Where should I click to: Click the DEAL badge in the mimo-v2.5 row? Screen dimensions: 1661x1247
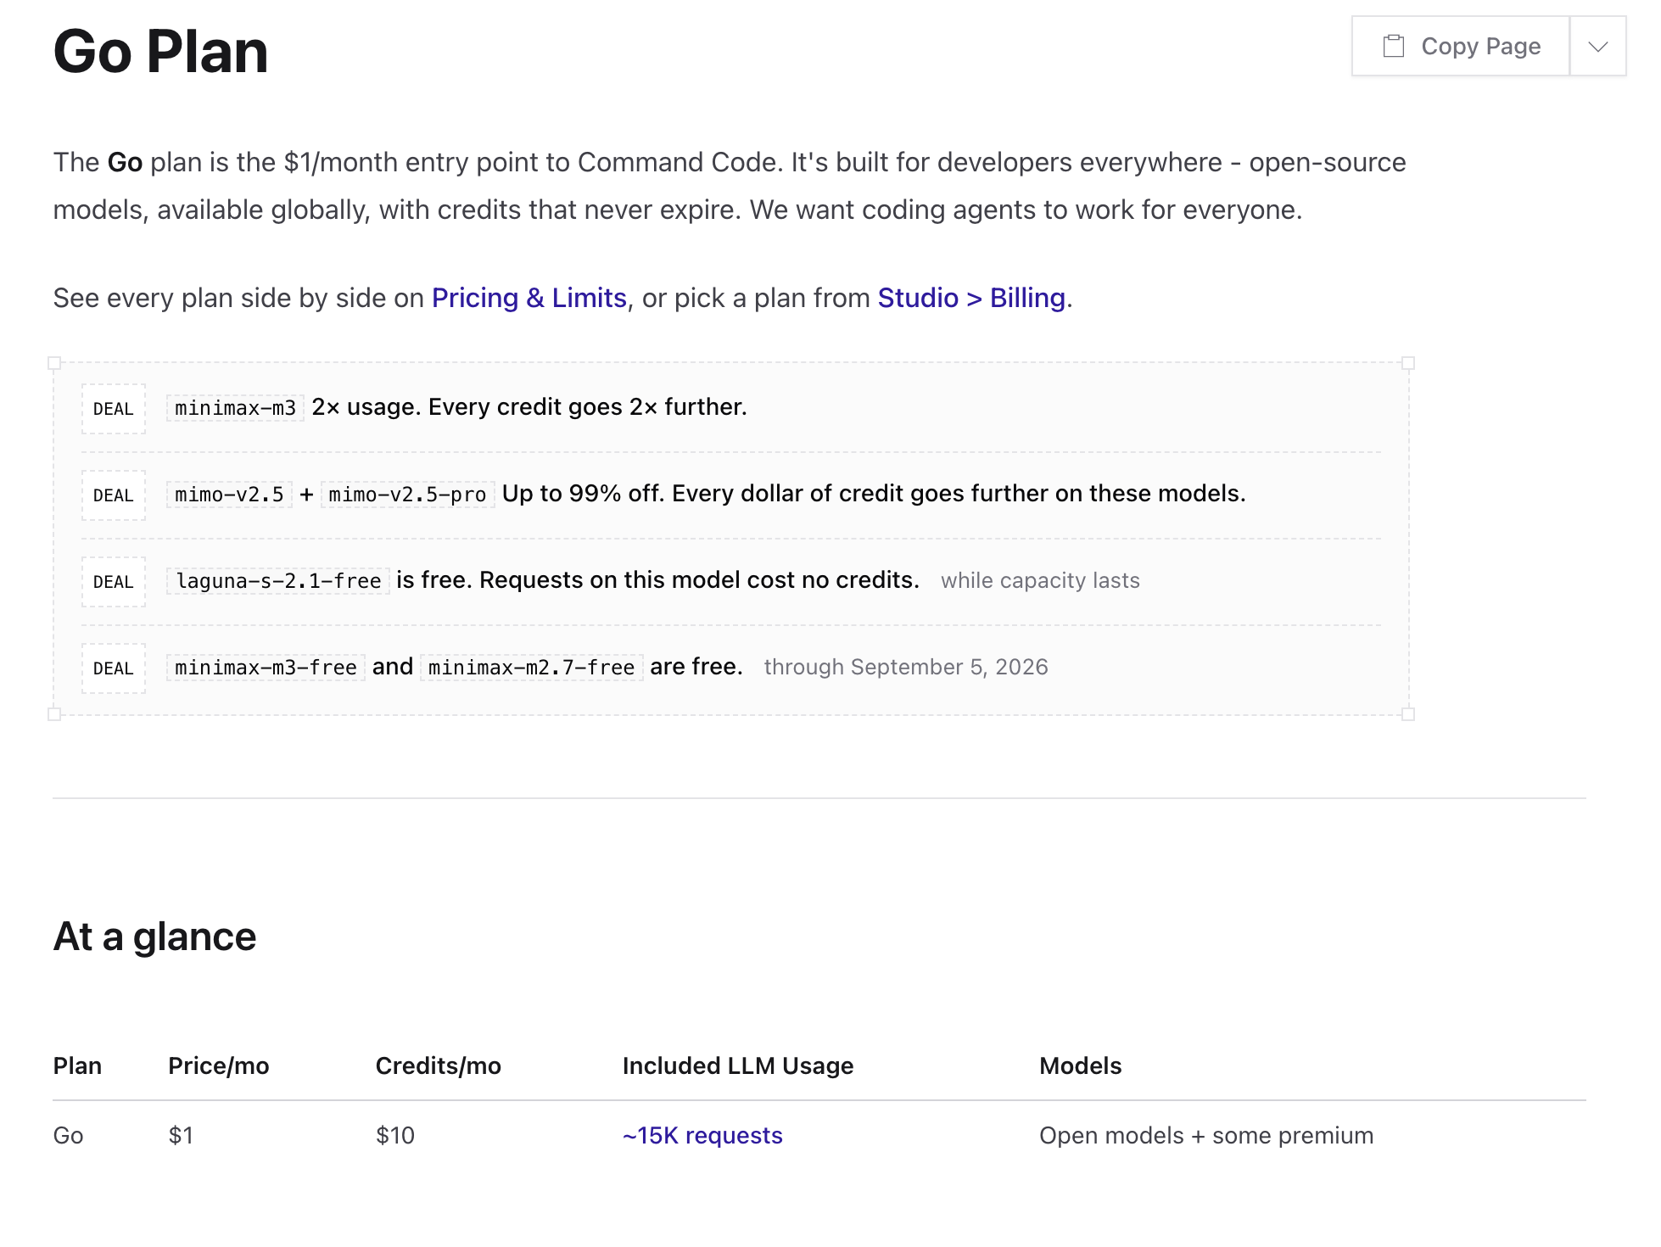pyautogui.click(x=114, y=495)
